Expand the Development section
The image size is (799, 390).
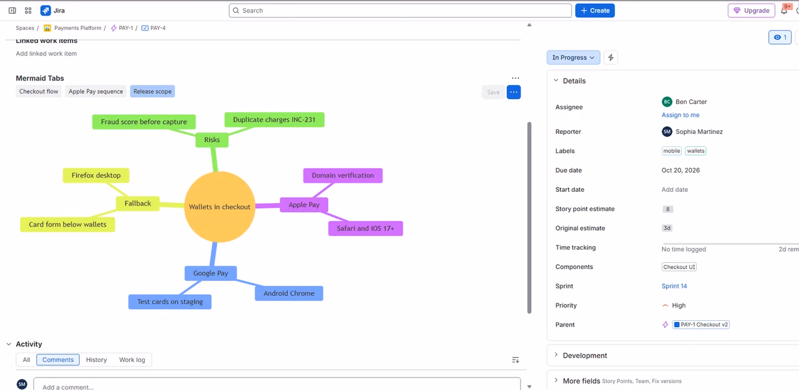tap(556, 355)
